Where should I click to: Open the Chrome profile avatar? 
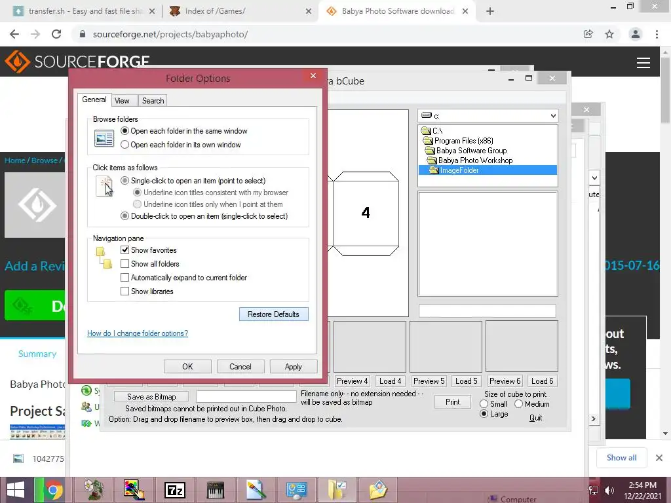(x=636, y=34)
